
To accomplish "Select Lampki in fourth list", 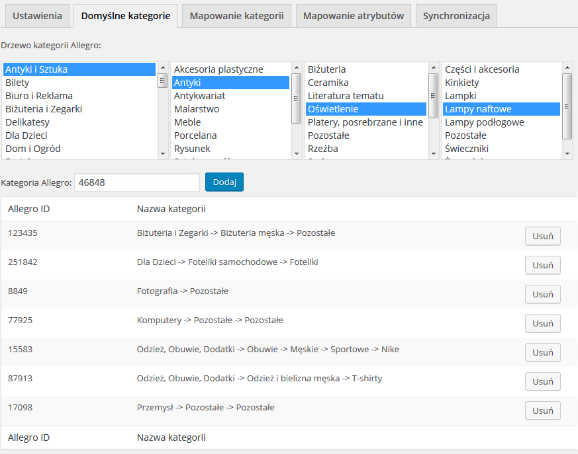I will coord(501,96).
